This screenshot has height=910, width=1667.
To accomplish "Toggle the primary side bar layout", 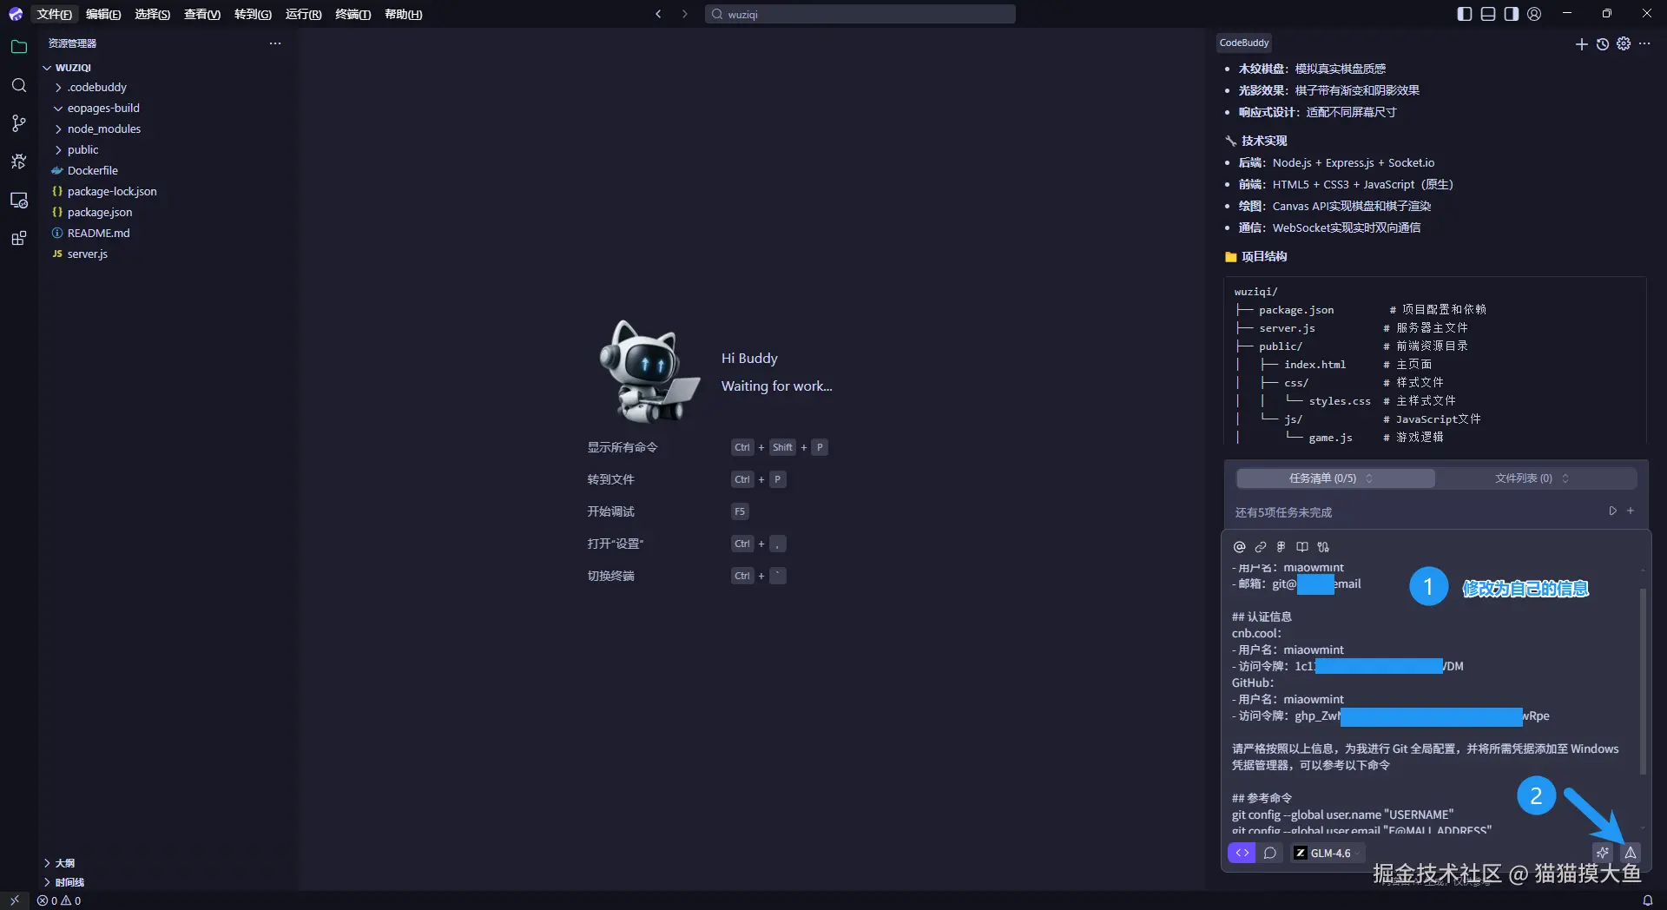I will tap(1465, 14).
